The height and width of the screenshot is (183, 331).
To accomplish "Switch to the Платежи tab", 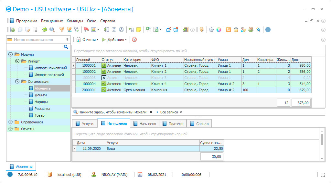I will pos(173,124).
